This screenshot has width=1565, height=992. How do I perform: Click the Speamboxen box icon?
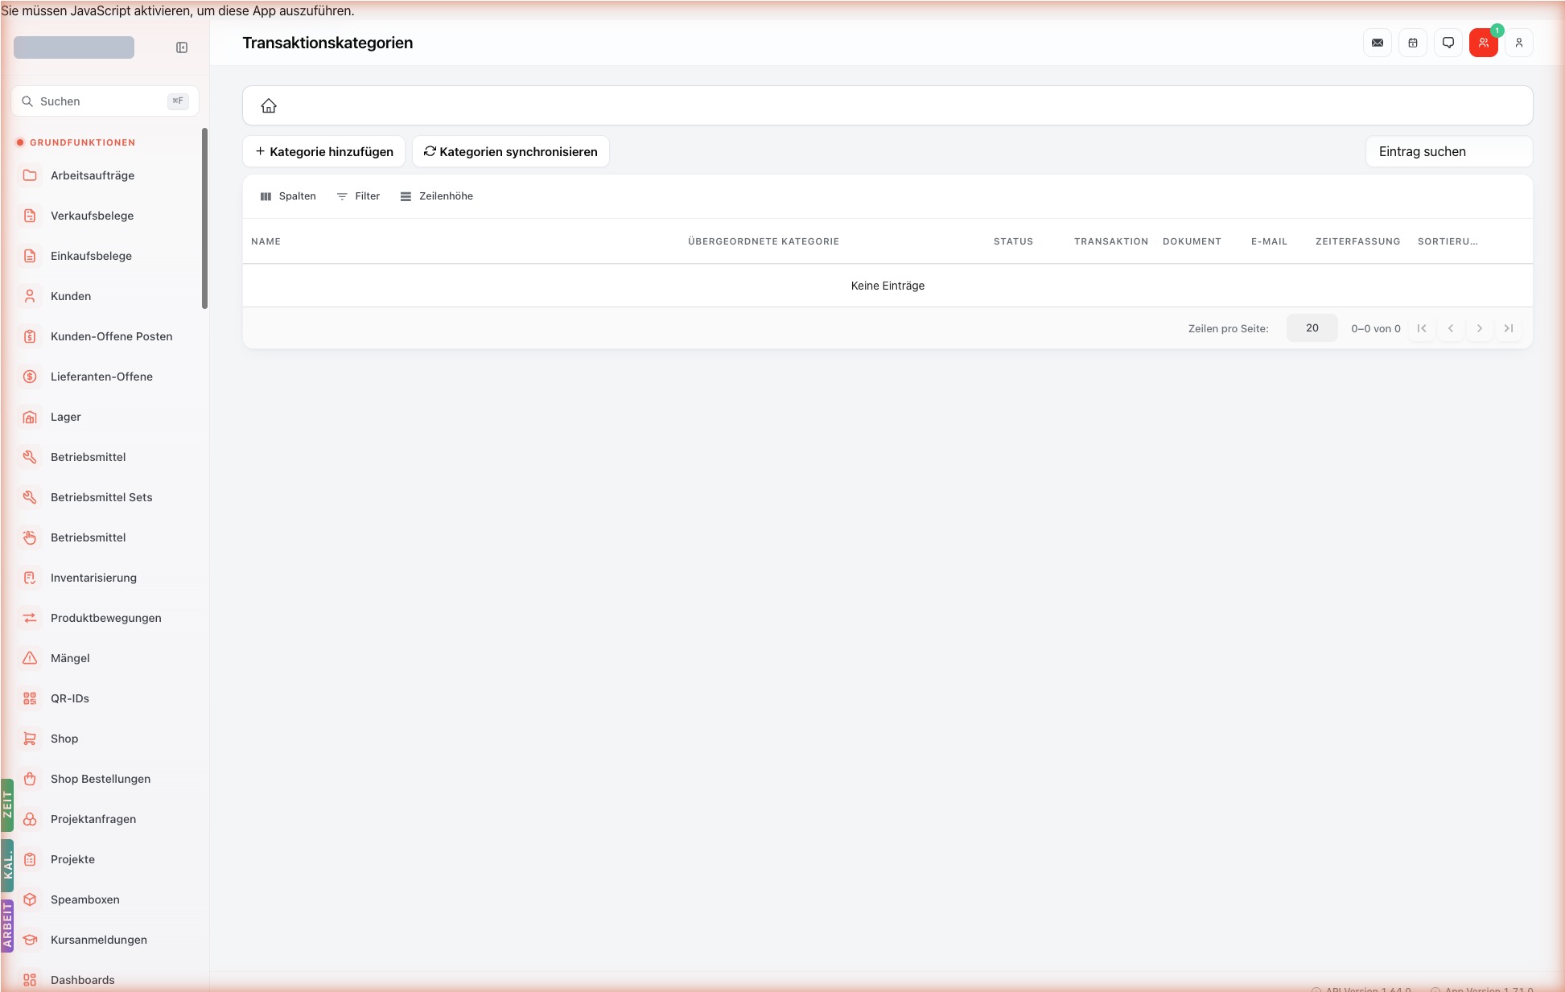click(30, 899)
